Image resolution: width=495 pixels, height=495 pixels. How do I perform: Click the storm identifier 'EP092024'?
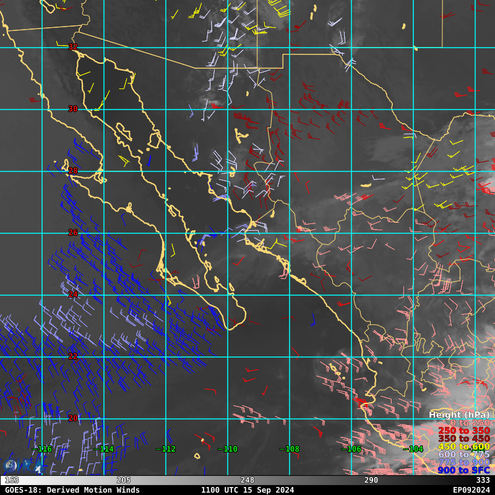471,490
